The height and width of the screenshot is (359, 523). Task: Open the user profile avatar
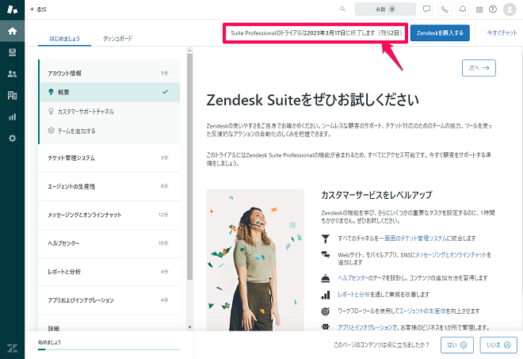click(510, 10)
